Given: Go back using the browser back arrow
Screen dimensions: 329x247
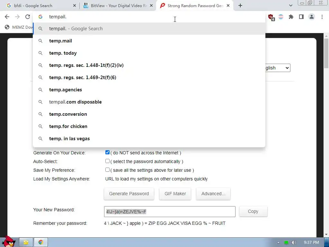Looking at the screenshot, I should pos(7,17).
